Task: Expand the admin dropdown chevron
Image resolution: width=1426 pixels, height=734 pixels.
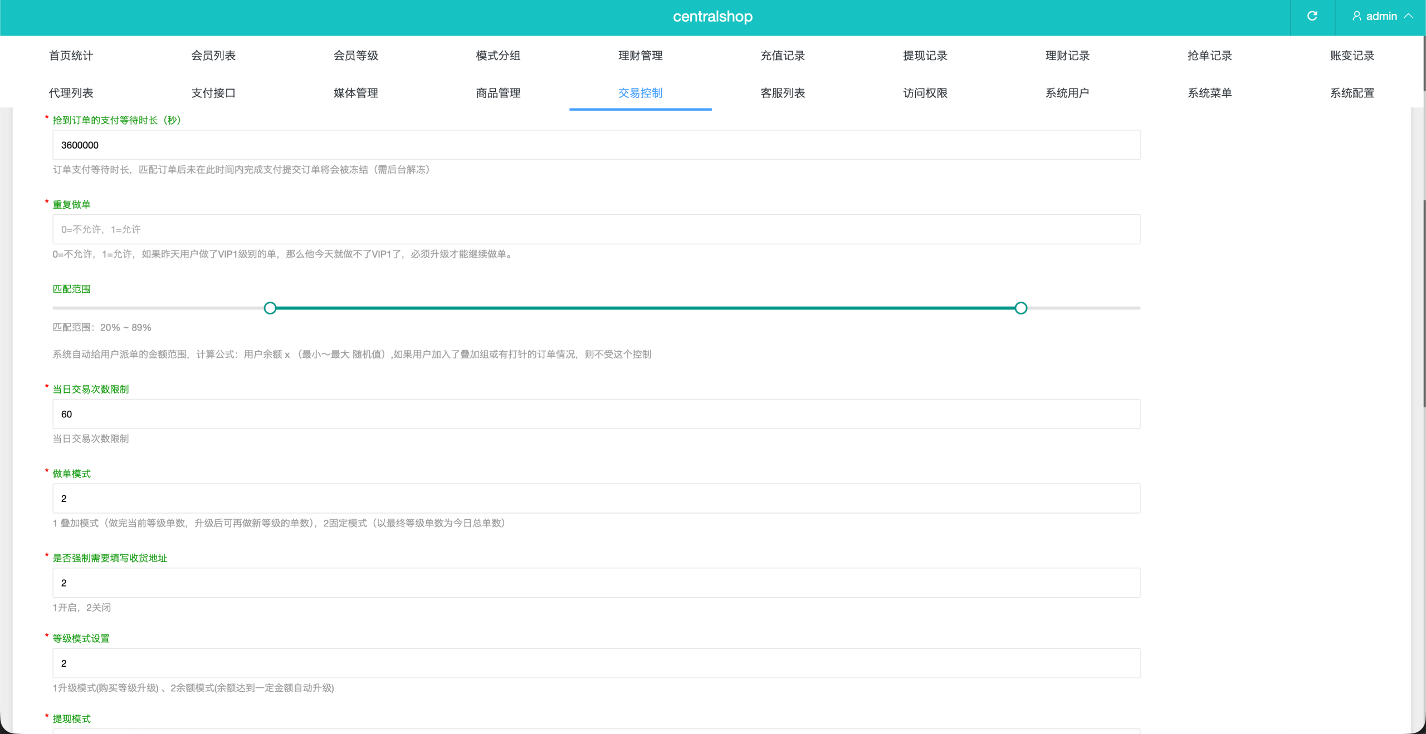Action: 1409,16
